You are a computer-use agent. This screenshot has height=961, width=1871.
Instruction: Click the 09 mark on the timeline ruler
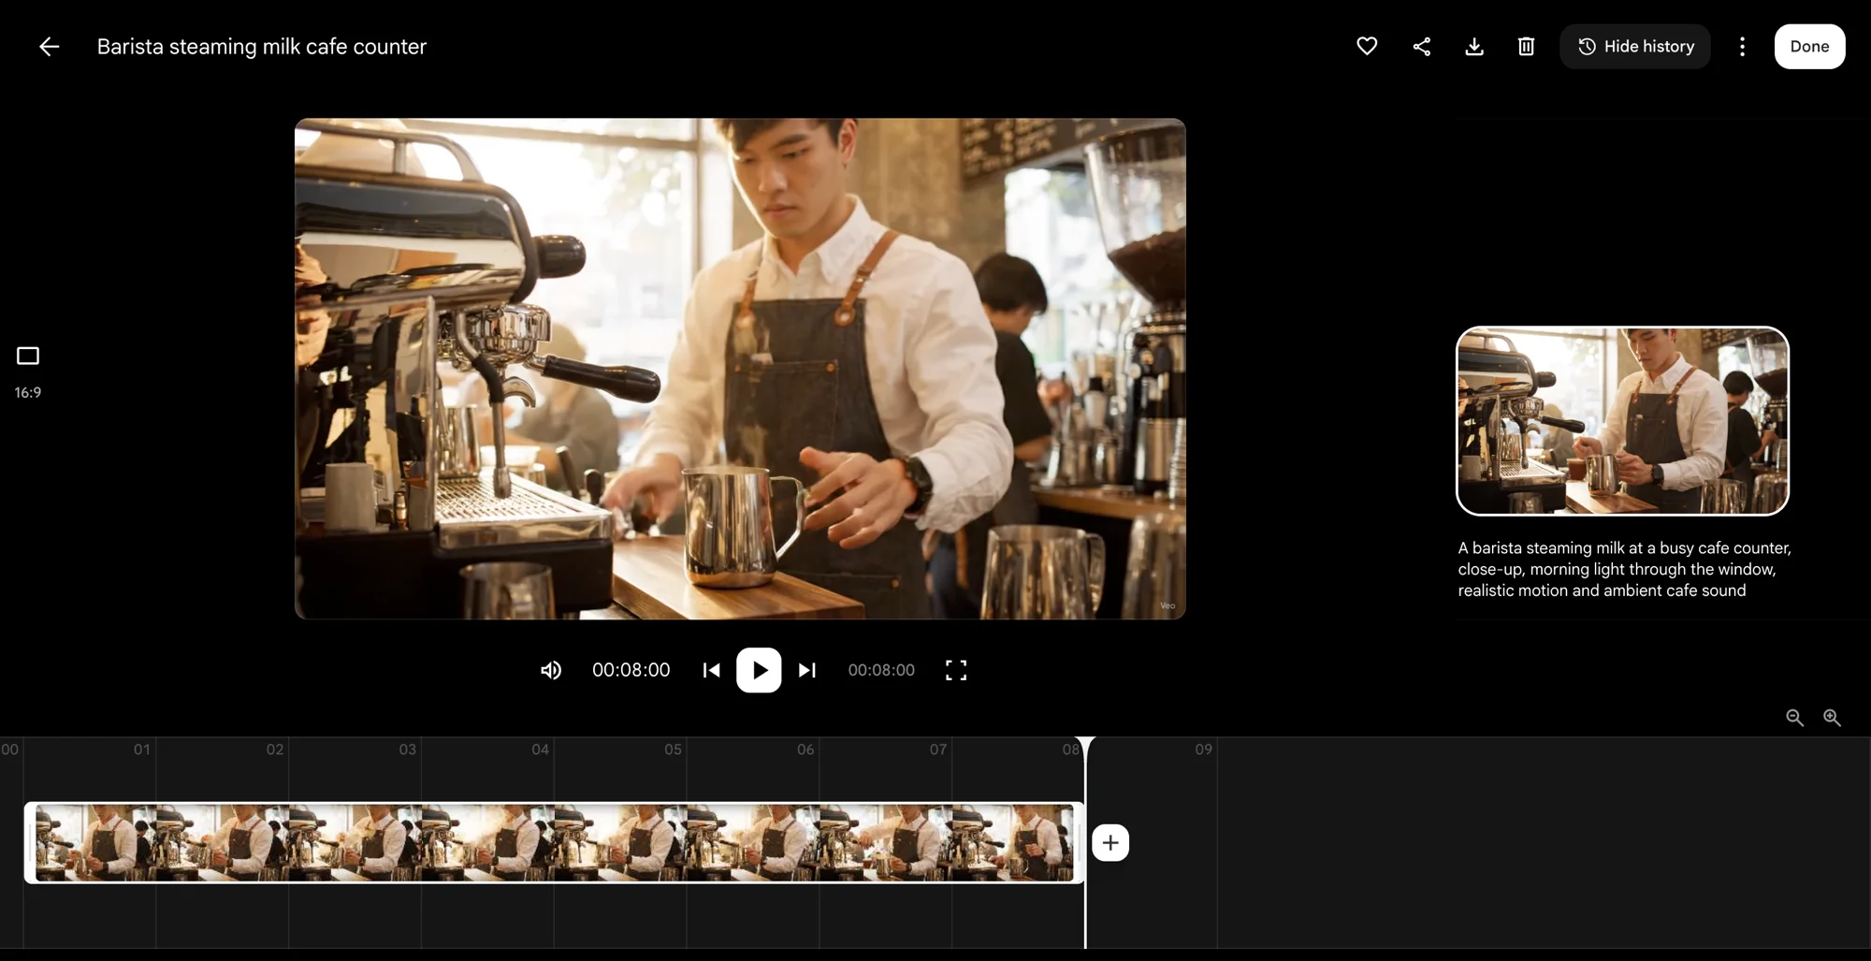1203,750
